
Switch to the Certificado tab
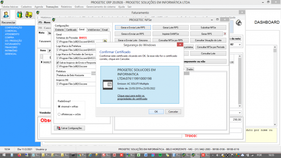[x=71, y=30]
